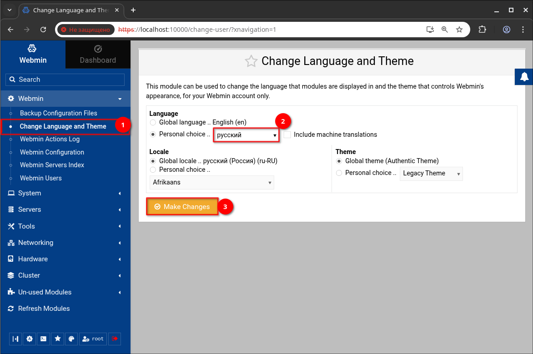Toggle night mode icon in sidebar footer
The image size is (533, 354).
click(30, 339)
